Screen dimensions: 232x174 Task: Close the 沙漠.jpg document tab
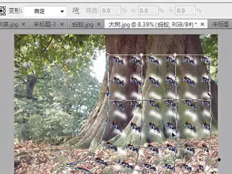pos(23,24)
